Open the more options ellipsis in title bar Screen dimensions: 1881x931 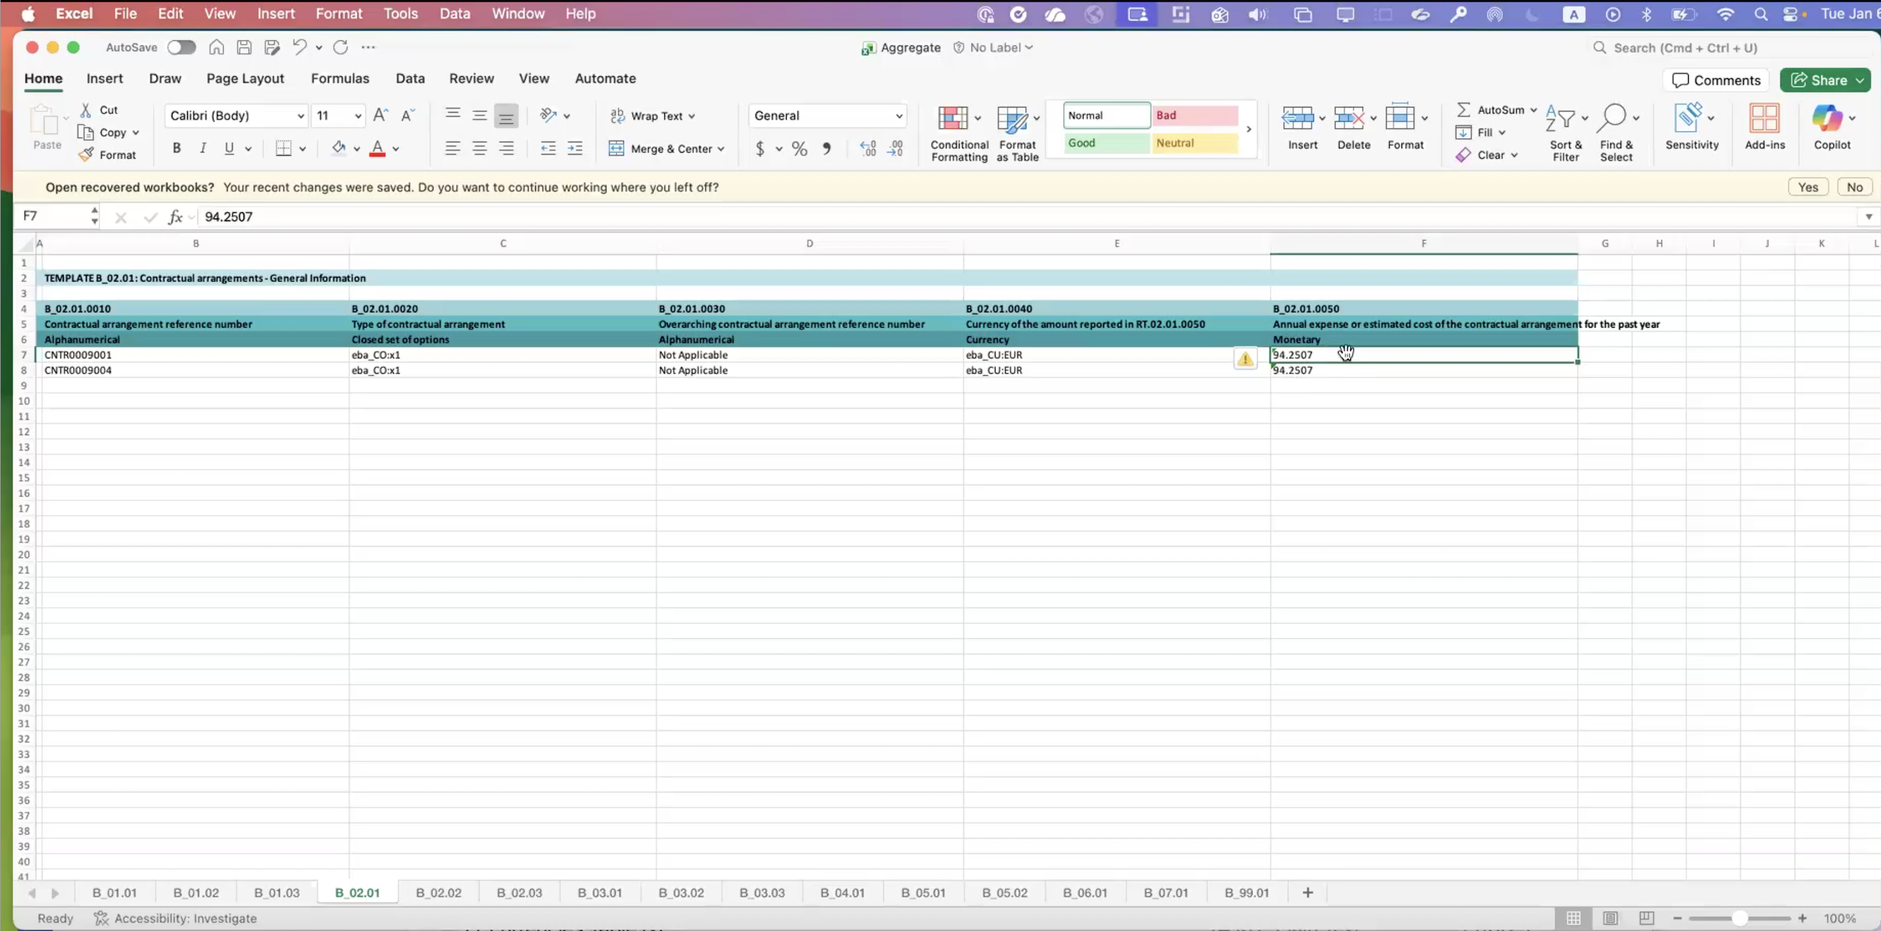368,47
